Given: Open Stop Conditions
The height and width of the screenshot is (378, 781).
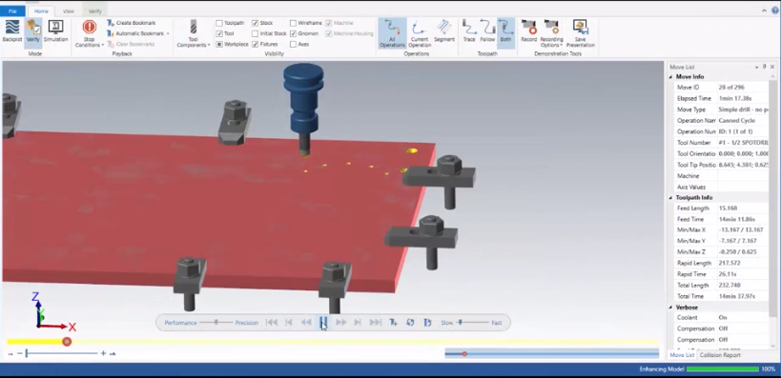Looking at the screenshot, I should pos(89,34).
